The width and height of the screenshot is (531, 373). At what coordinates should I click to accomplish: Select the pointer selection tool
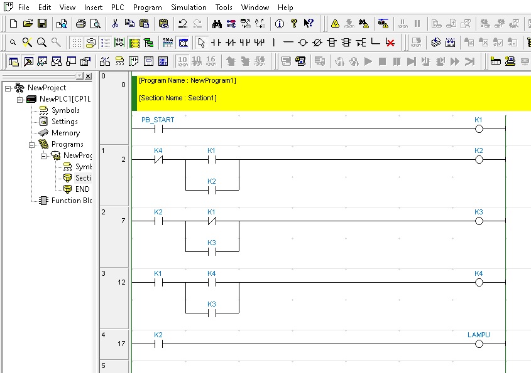point(202,43)
